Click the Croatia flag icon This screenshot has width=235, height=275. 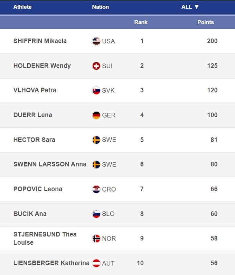(x=96, y=189)
